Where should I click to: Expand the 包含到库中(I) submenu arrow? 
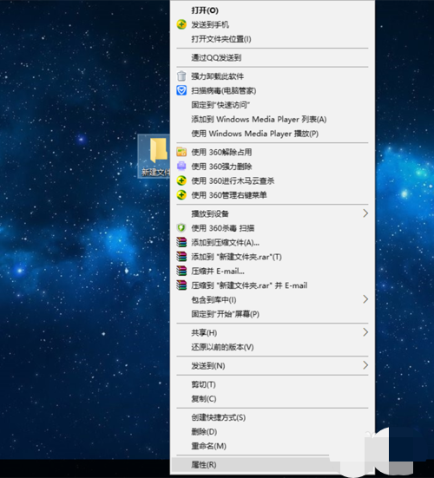point(365,299)
